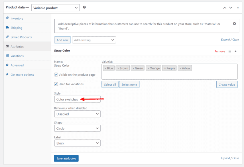244x167 pixels.
Task: Collapse the Strap Color attribute panel
Action: click(x=235, y=51)
